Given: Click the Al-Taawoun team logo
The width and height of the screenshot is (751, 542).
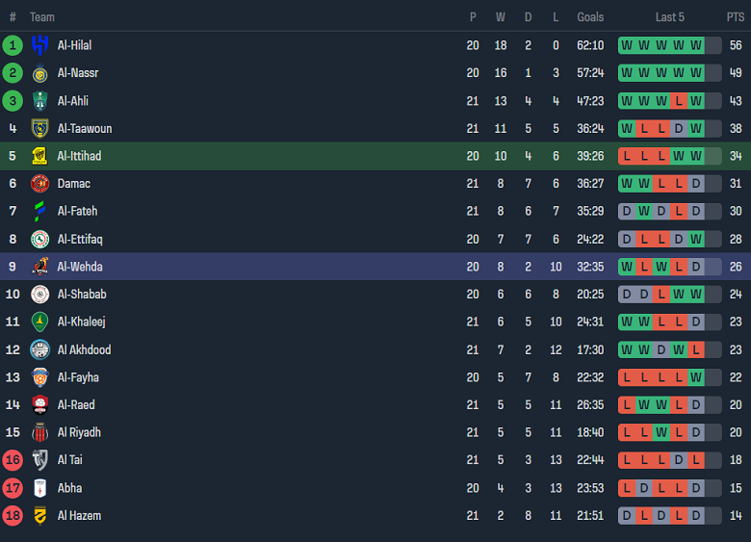Looking at the screenshot, I should (x=39, y=128).
